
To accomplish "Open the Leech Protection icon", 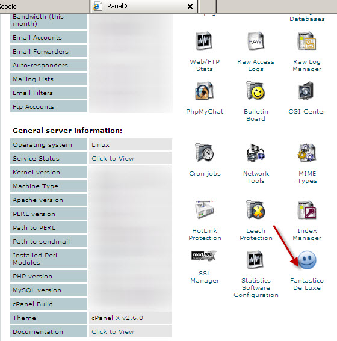I will (x=256, y=209).
